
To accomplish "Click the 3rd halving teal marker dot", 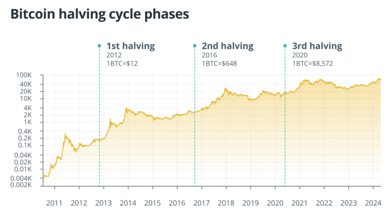I will click(285, 46).
